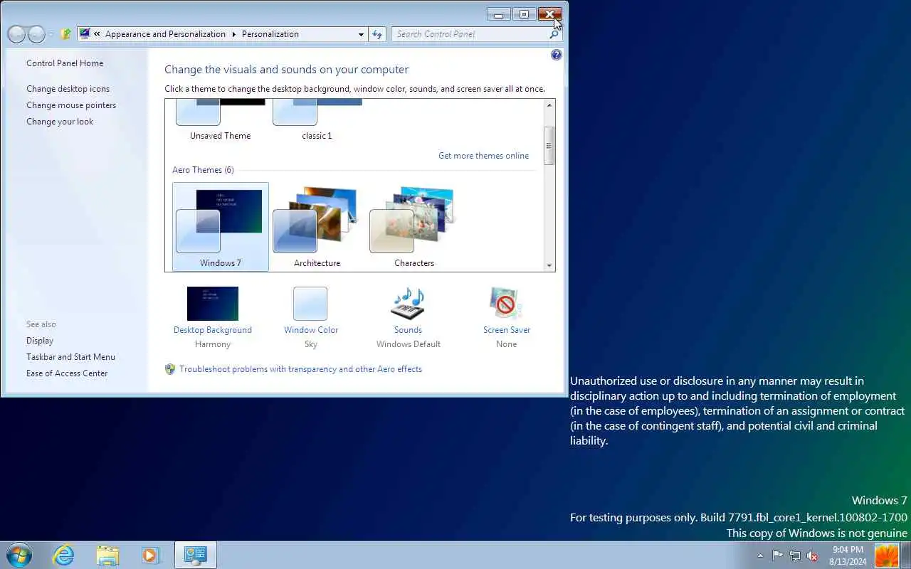The height and width of the screenshot is (569, 911).
Task: Click Change your look link
Action: (x=60, y=122)
